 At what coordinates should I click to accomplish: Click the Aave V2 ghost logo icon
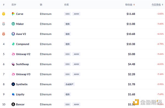click(13, 34)
